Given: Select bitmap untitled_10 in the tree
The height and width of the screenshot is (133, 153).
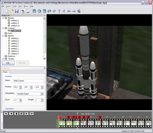Looking at the screenshot, I should coord(15,26).
